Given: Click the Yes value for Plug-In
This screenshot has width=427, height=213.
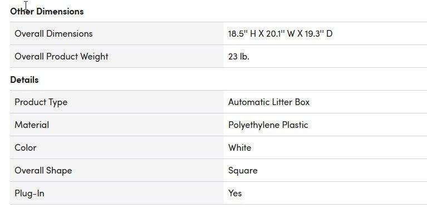Looking at the screenshot, I should (x=235, y=194).
